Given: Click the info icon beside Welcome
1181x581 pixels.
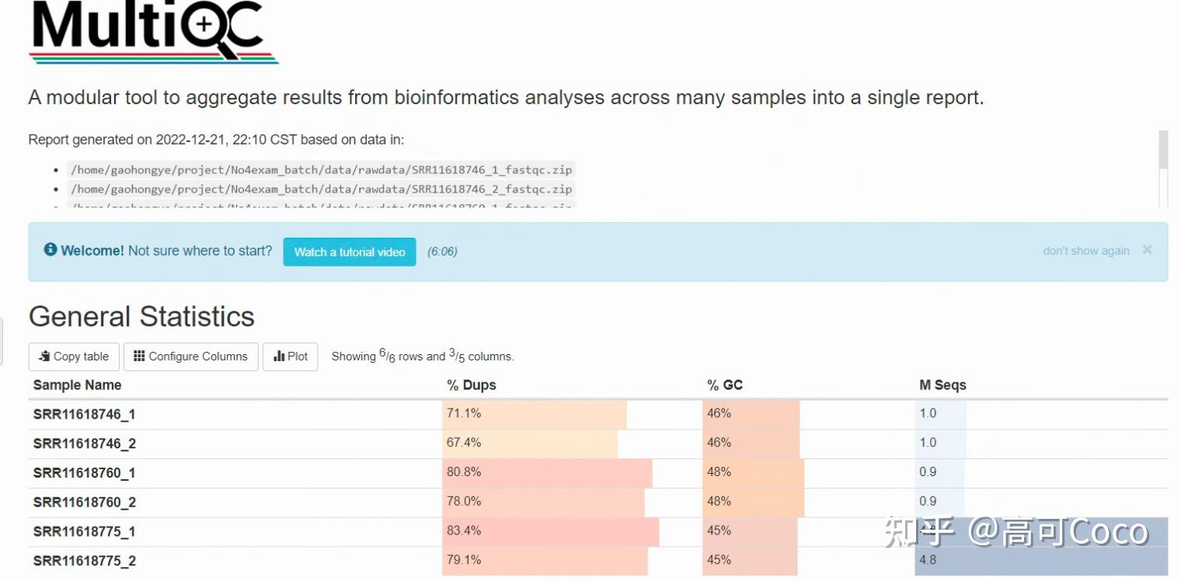Looking at the screenshot, I should pos(51,250).
